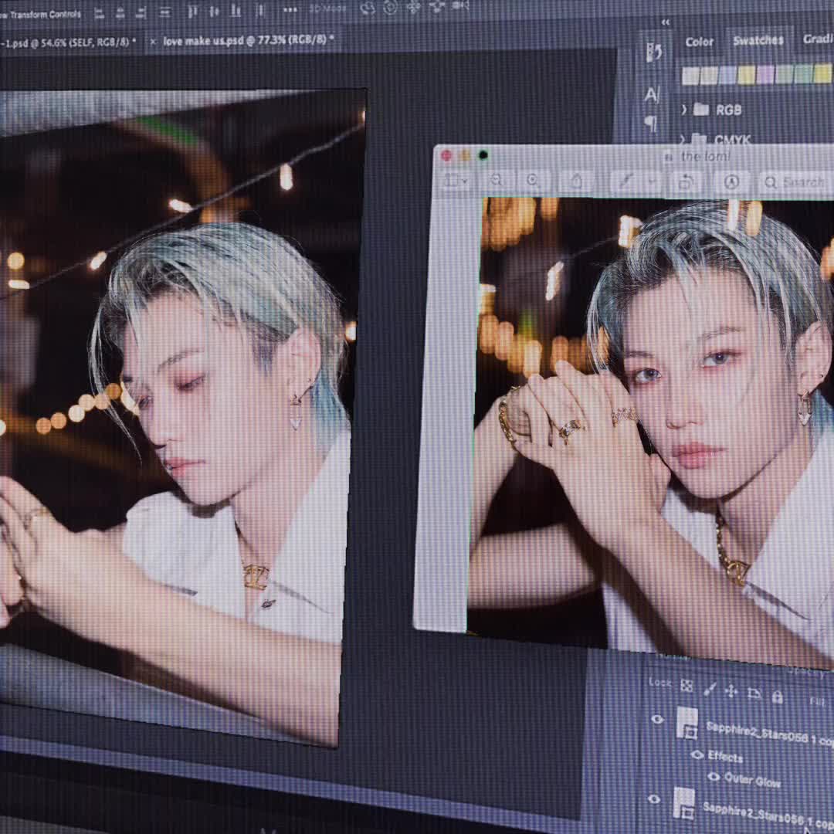Screen dimensions: 834x834
Task: Switch to the Swatches panel tab
Action: tap(758, 40)
